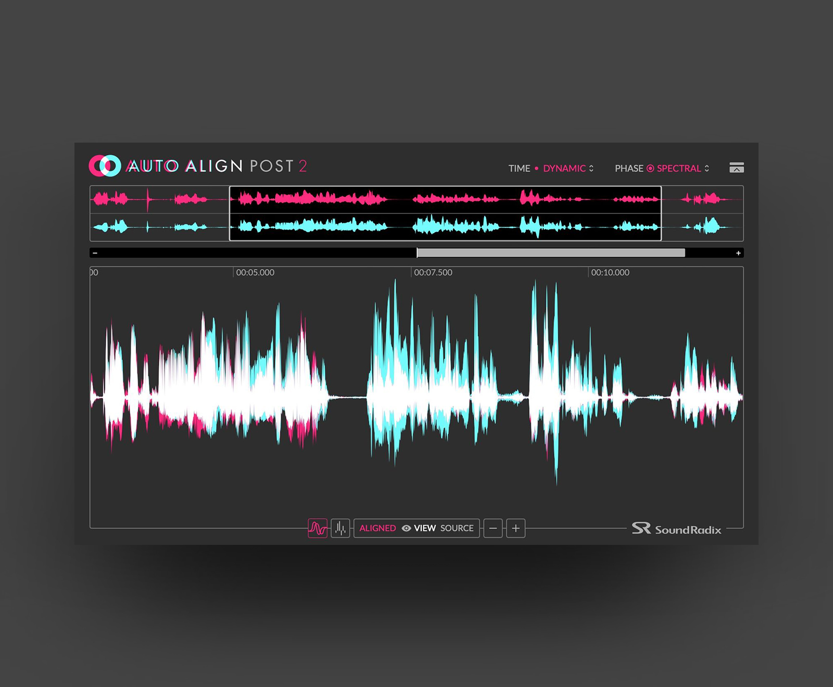Toggle the TIME alignment dot indicator
The height and width of the screenshot is (687, 833).
(x=536, y=168)
